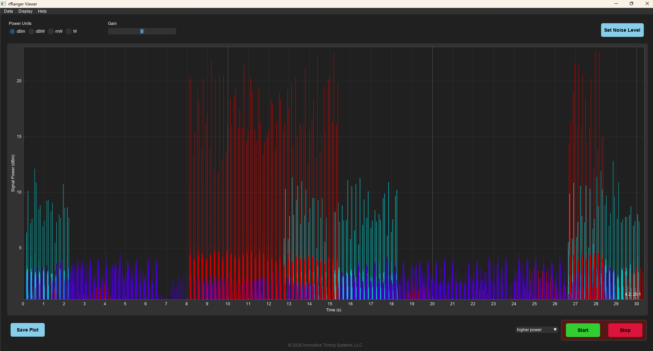Image resolution: width=653 pixels, height=351 pixels.
Task: Restore down the rfRanger Viewer window
Action: tap(631, 4)
